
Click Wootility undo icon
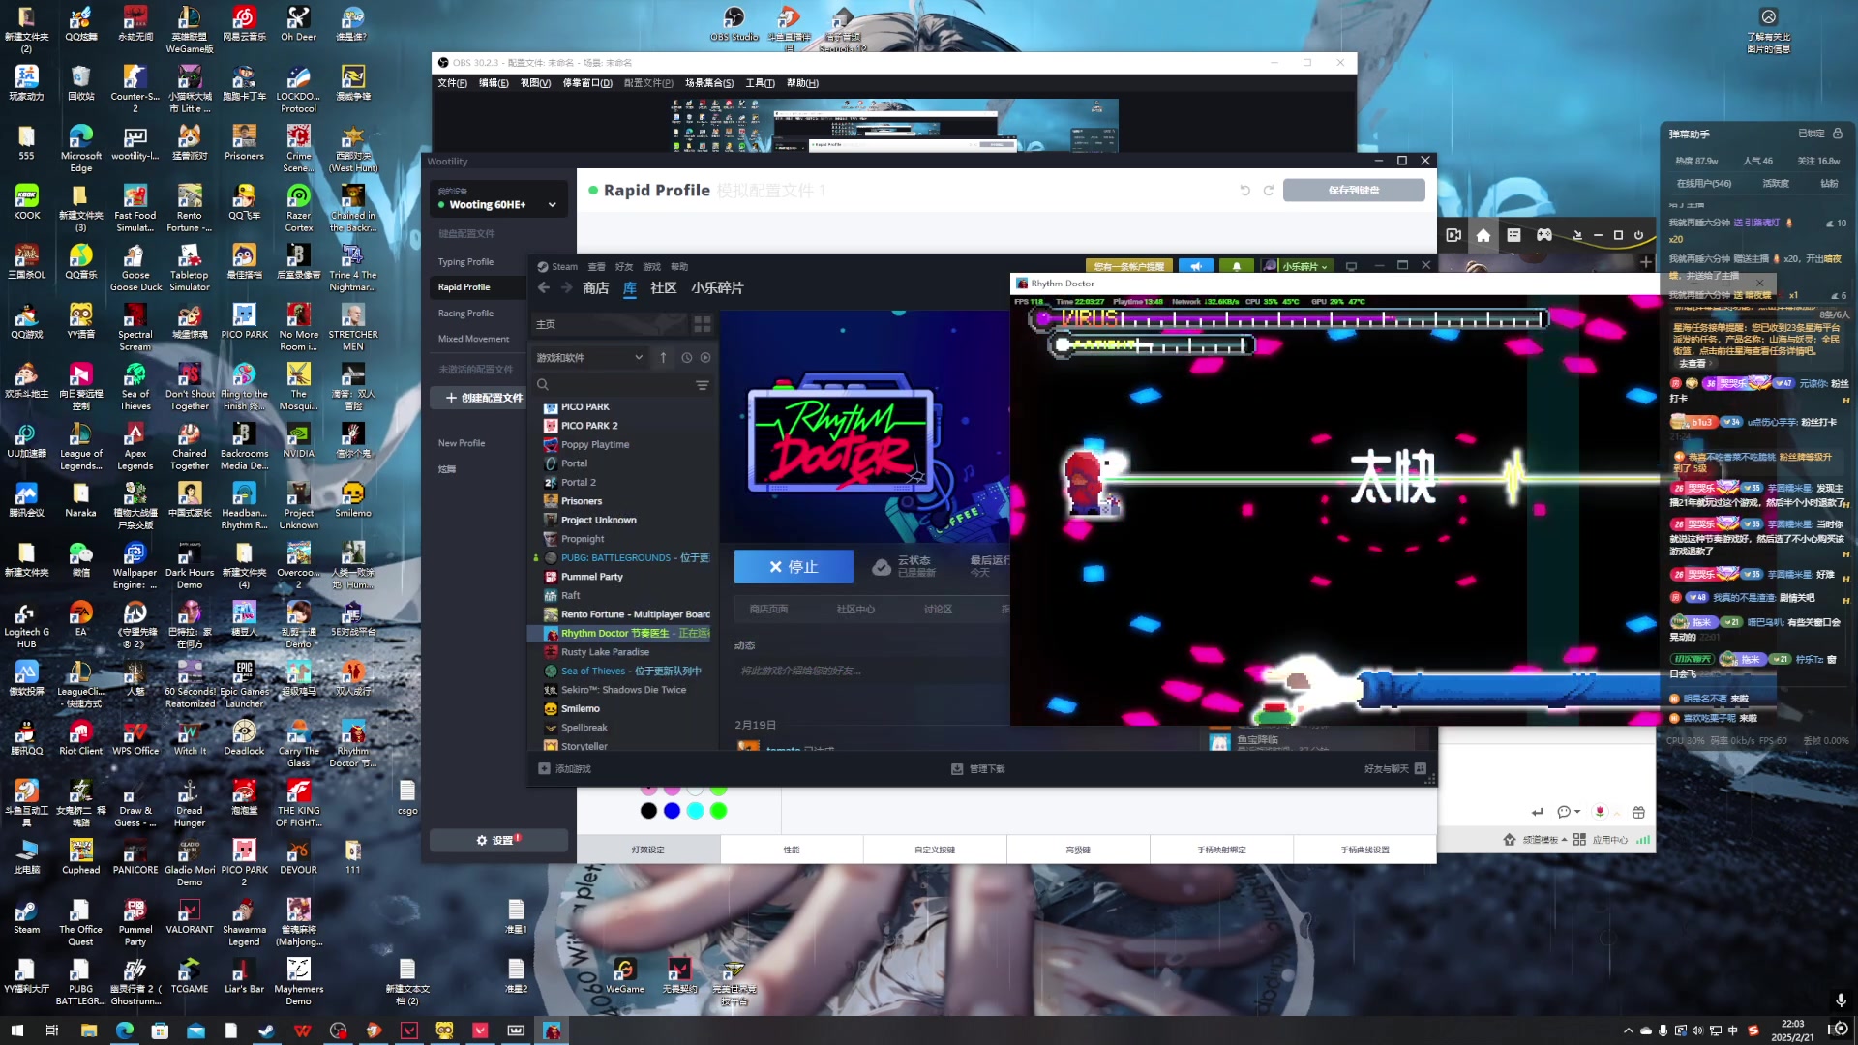1245,191
